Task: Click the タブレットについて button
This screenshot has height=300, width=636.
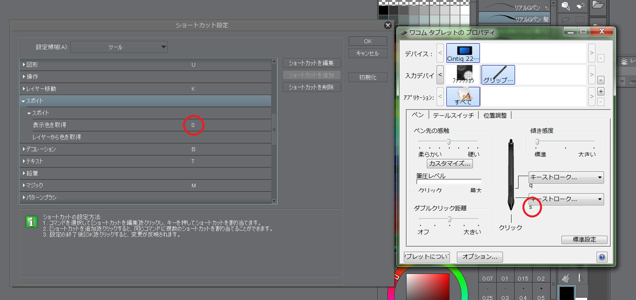Action: coord(427,257)
